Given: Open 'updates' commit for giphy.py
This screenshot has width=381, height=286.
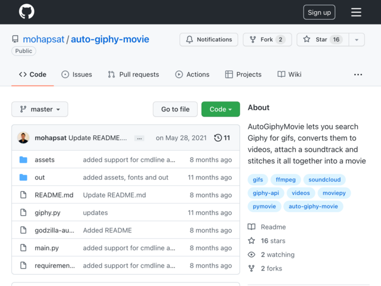Looking at the screenshot, I should (95, 213).
